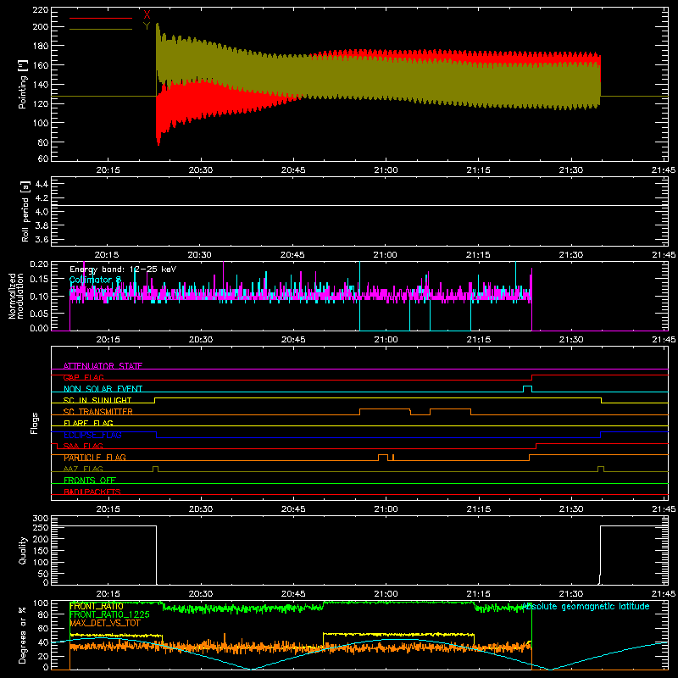Click the green FRONT_RATIO_1225 legend label
Image resolution: width=678 pixels, height=678 pixels.
pyautogui.click(x=109, y=614)
